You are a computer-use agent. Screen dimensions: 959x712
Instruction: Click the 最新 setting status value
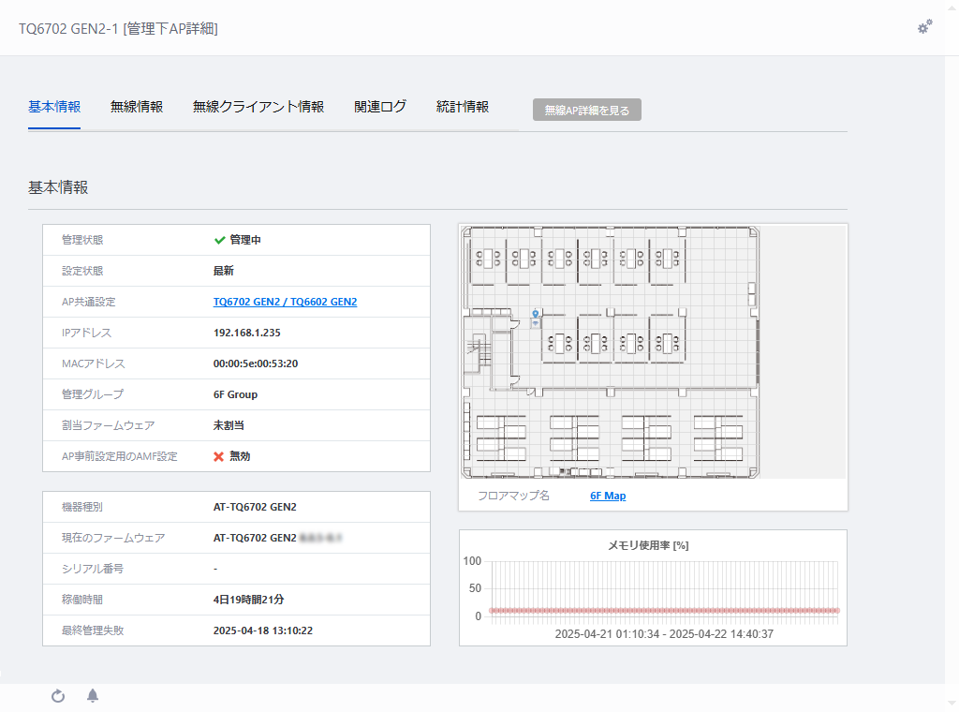pos(223,271)
